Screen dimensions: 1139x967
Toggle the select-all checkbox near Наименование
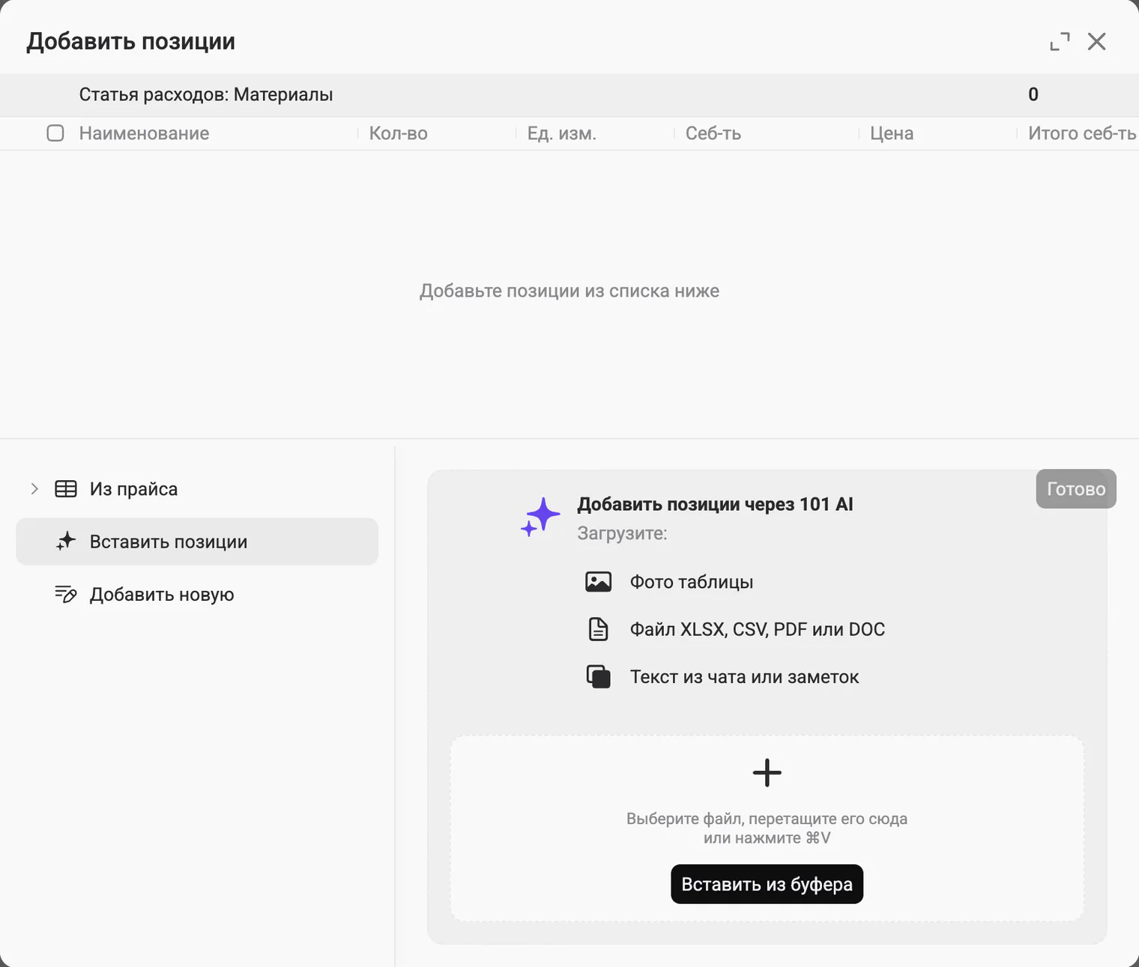pos(55,133)
